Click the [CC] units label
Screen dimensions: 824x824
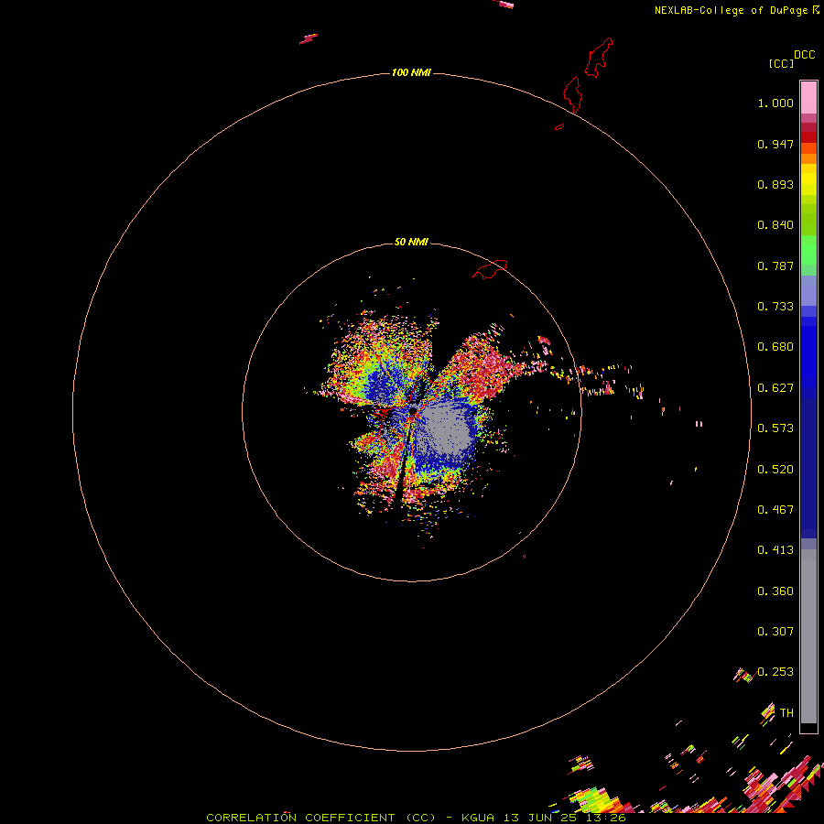(x=781, y=63)
